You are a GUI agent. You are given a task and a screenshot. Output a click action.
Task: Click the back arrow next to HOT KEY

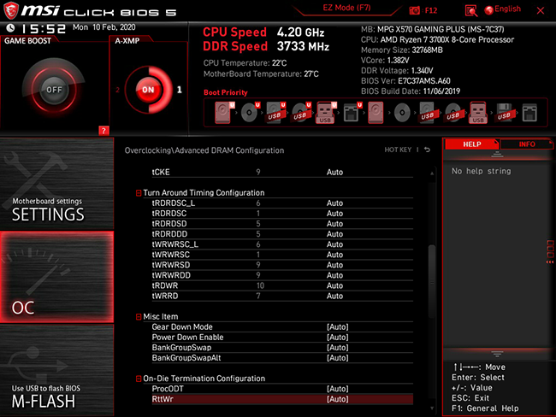click(x=428, y=150)
